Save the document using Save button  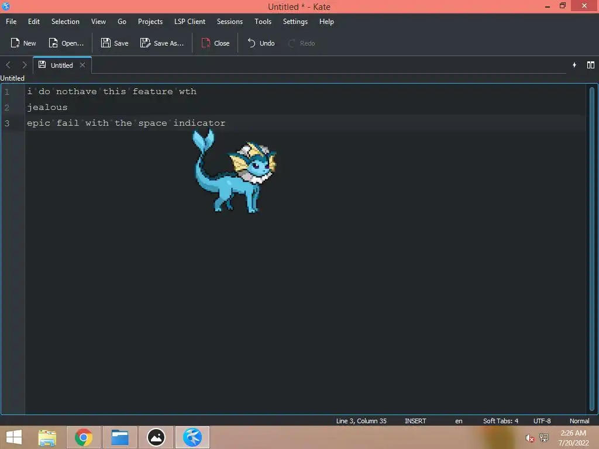pyautogui.click(x=115, y=43)
